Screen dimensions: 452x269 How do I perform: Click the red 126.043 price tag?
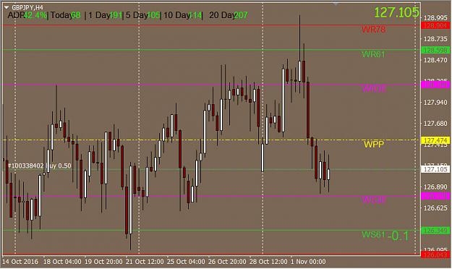coord(435,255)
